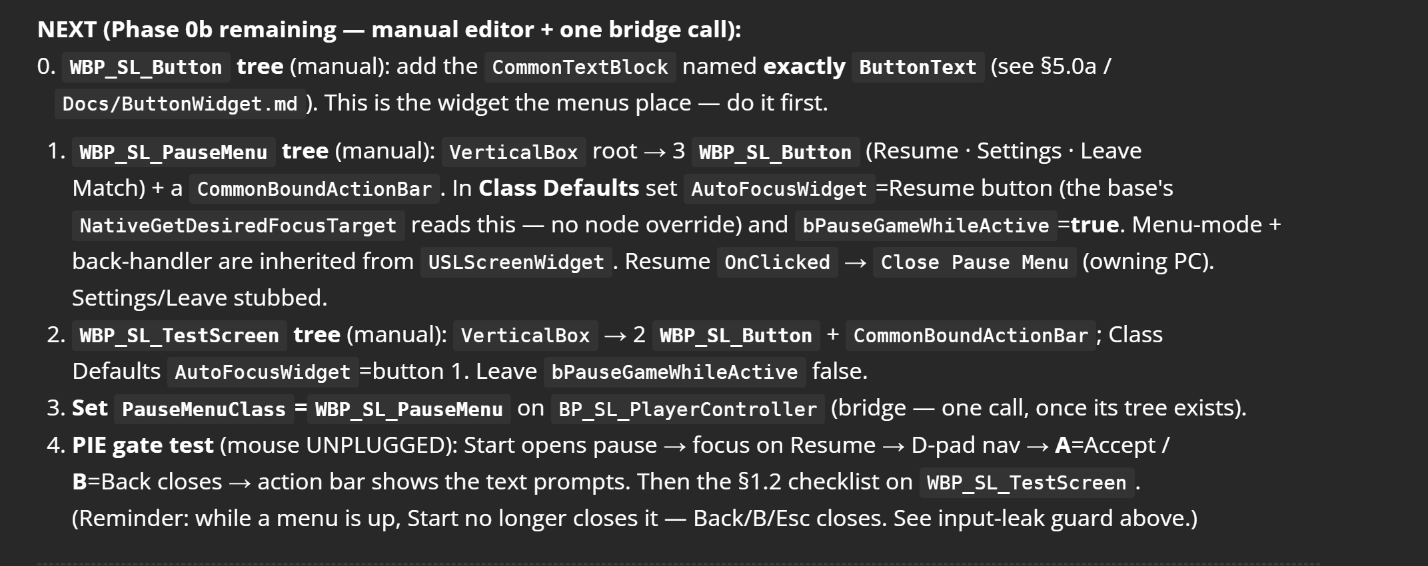Click WBP_SL_TestScreen code in step 4
Image resolution: width=1428 pixels, height=566 pixels.
pos(1026,483)
